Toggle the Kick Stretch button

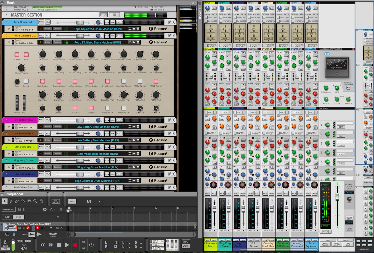tap(43, 81)
